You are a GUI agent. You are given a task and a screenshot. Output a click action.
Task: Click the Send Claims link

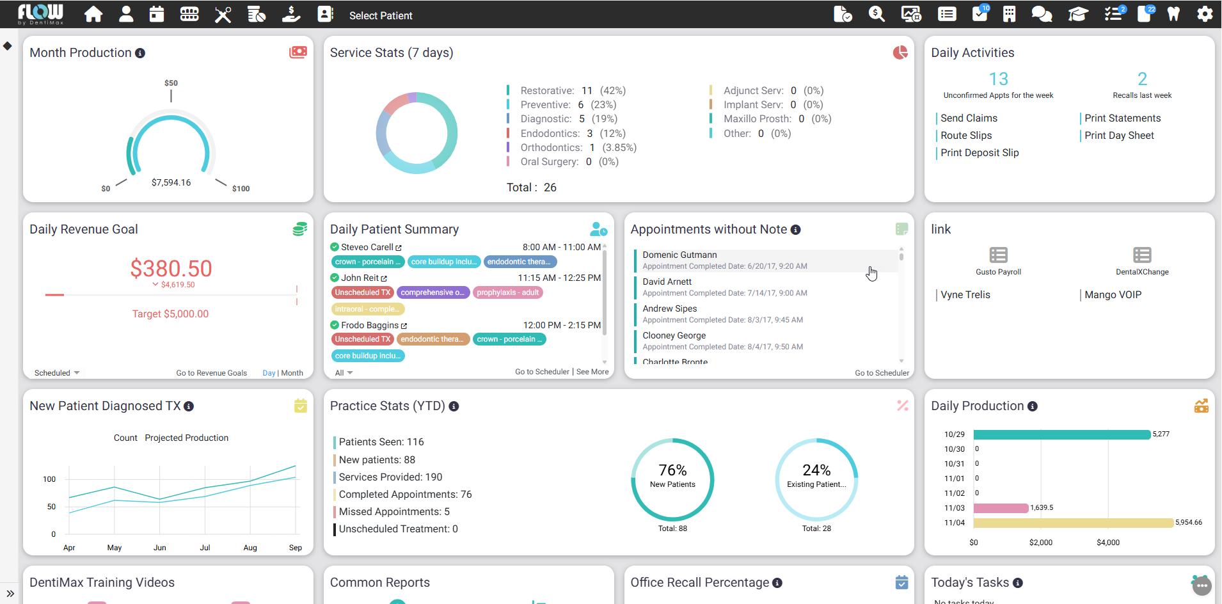969,118
